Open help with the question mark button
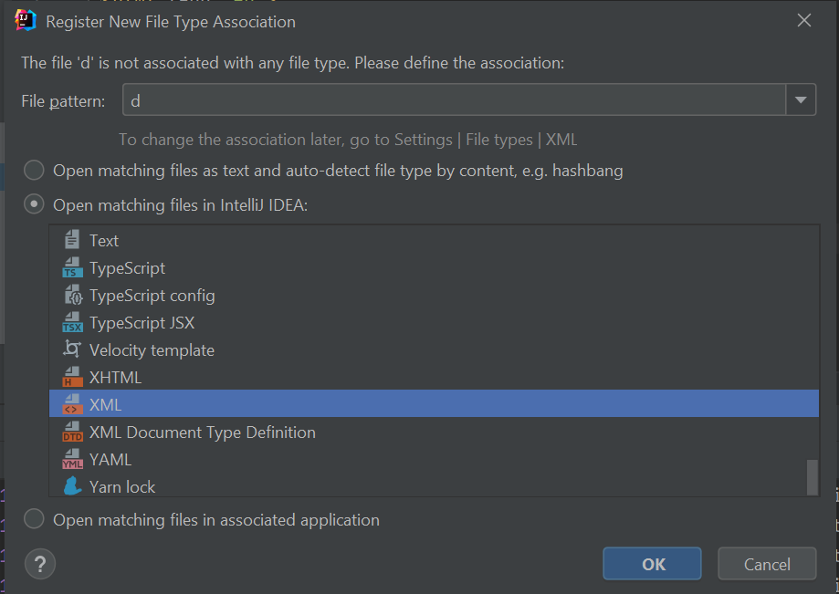The height and width of the screenshot is (594, 839). coord(40,564)
